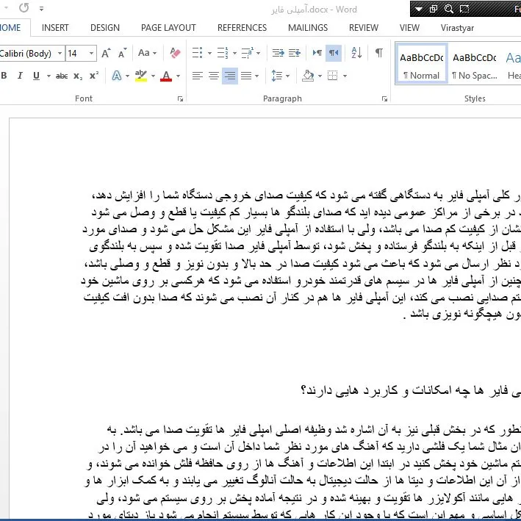This screenshot has height=521, width=521.
Task: Set right-to-left text direction
Action: tap(334, 53)
